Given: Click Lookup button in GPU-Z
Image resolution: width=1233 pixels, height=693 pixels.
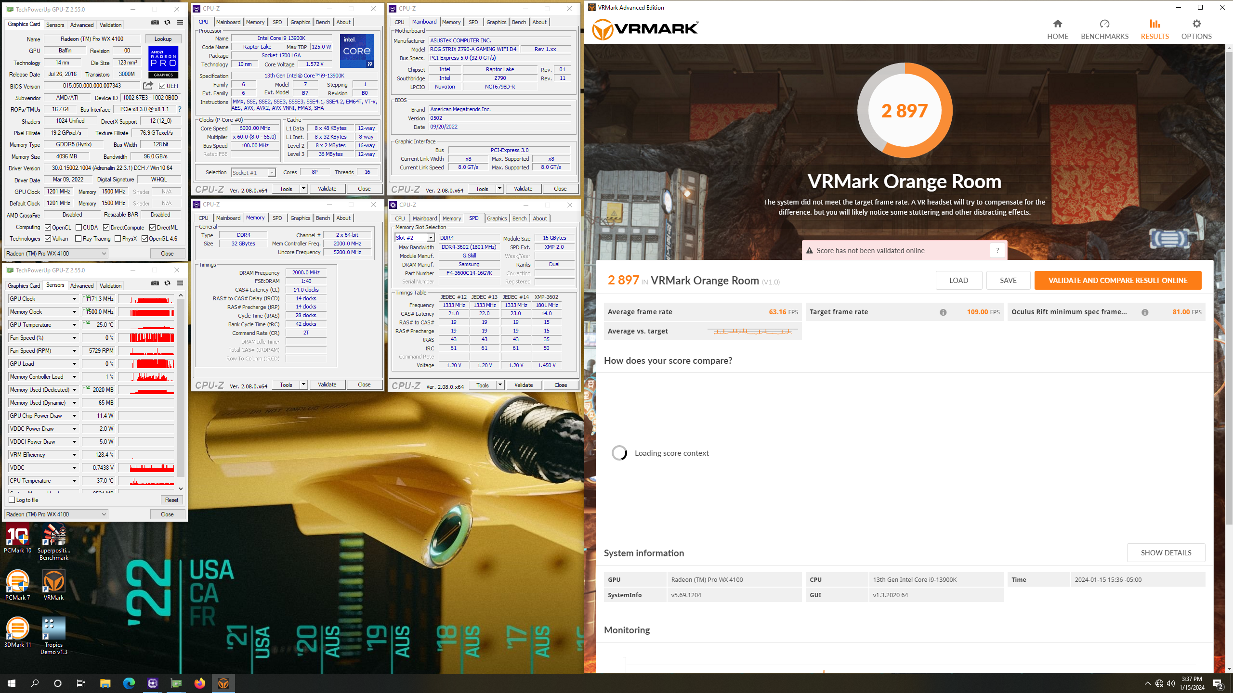Looking at the screenshot, I should point(163,39).
